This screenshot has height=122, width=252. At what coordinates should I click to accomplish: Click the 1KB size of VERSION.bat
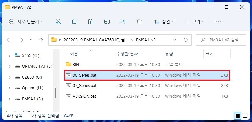pos(224,96)
